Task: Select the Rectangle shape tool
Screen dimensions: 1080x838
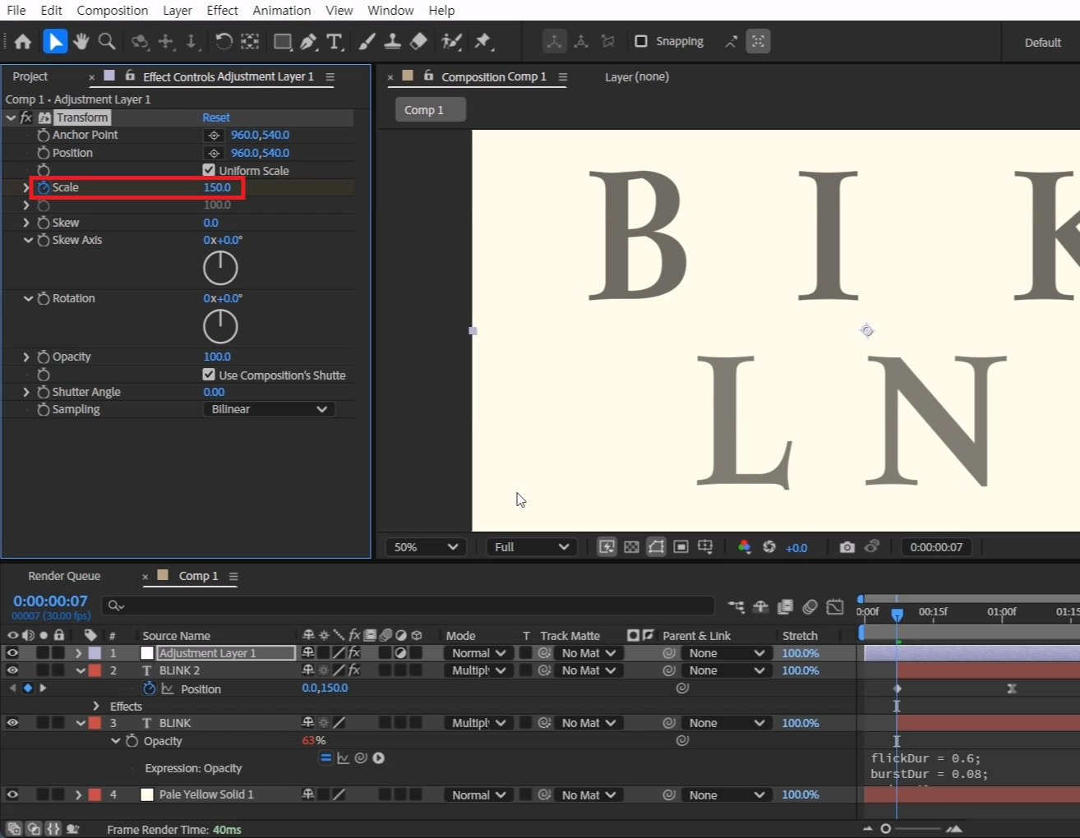Action: click(282, 41)
